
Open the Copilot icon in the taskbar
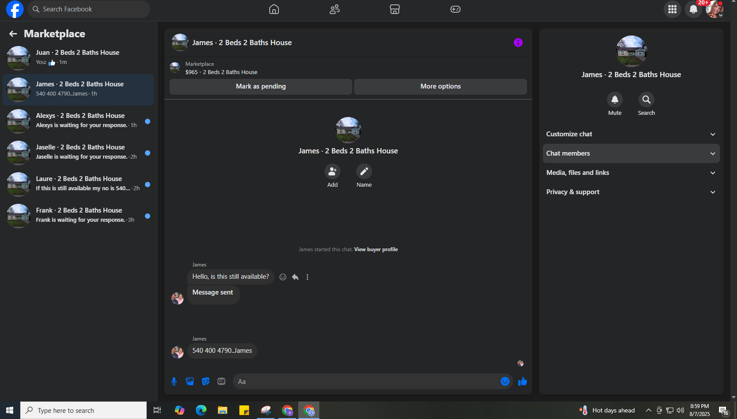click(x=180, y=410)
